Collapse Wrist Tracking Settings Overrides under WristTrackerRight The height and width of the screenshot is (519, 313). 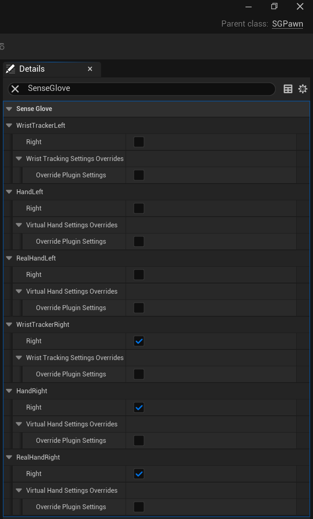[19, 358]
